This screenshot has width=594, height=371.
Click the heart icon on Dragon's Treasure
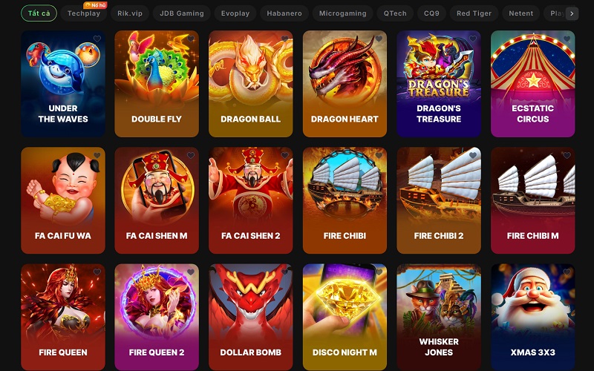[x=473, y=39]
